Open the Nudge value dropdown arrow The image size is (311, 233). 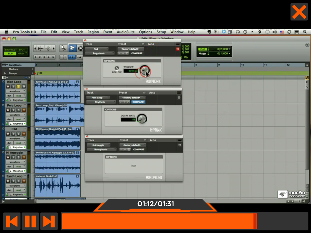[x=230, y=53]
